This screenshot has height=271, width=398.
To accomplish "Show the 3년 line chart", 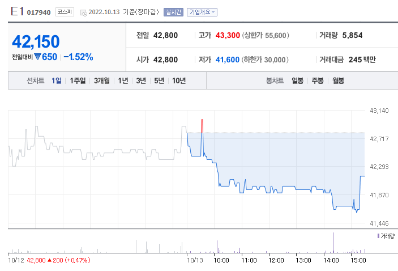I will pos(141,81).
